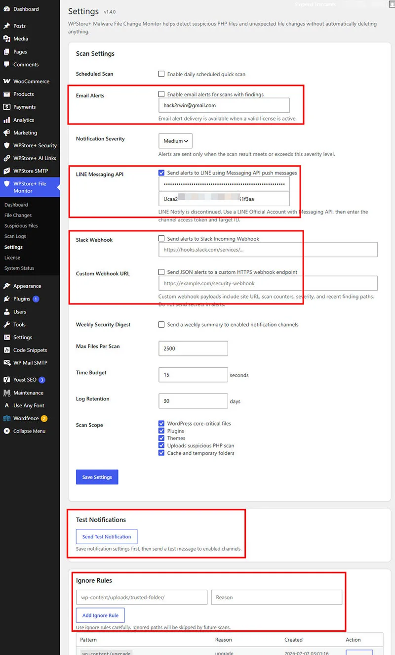The height and width of the screenshot is (655, 395).
Task: Click the Time Budget seconds field
Action: coord(193,375)
